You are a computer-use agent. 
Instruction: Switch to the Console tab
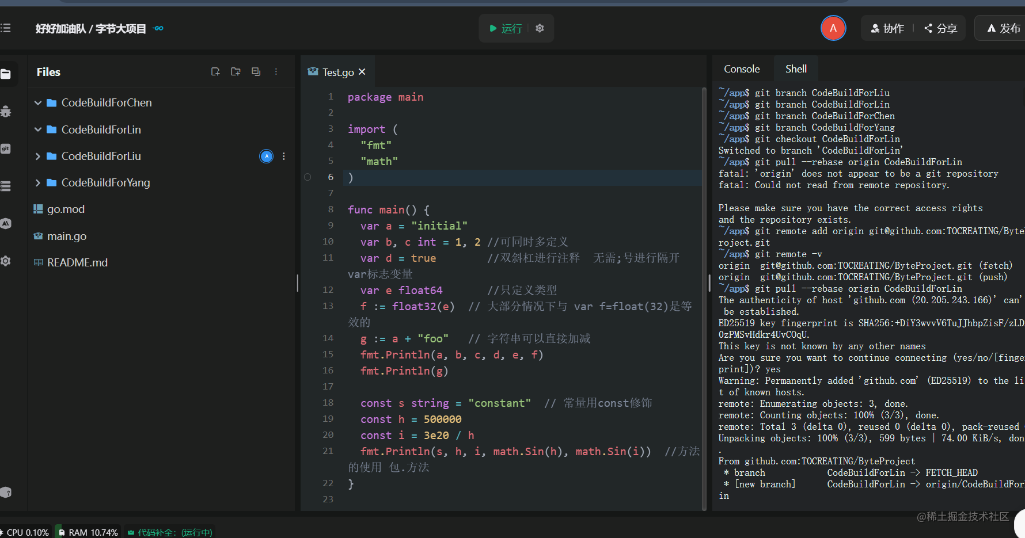(742, 69)
